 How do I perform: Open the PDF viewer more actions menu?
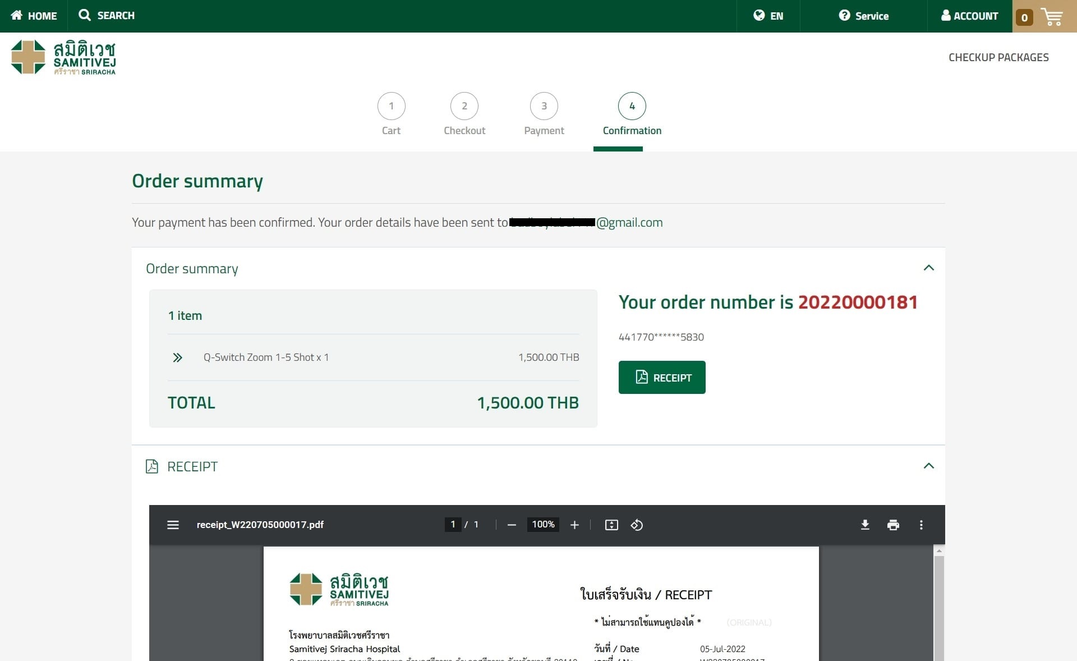coord(921,525)
